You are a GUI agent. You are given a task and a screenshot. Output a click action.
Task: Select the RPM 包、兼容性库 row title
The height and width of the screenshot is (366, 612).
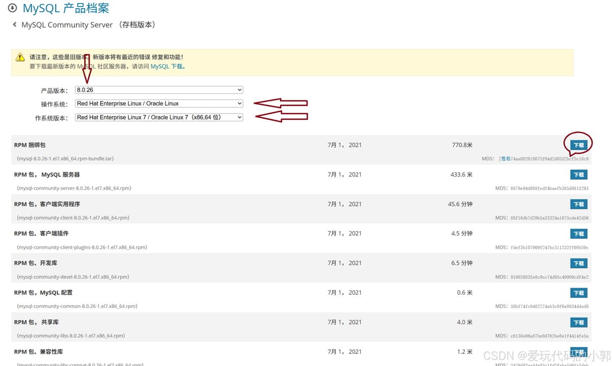tap(39, 352)
